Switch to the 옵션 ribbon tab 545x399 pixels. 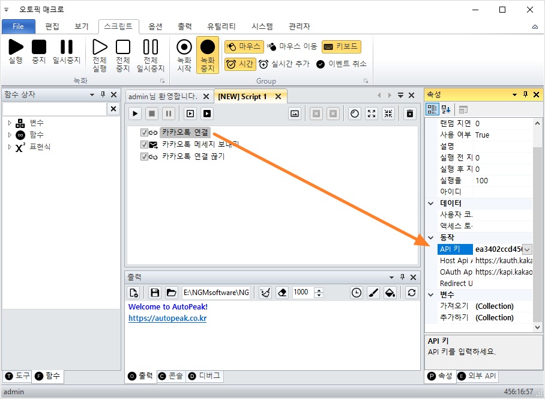pos(155,26)
